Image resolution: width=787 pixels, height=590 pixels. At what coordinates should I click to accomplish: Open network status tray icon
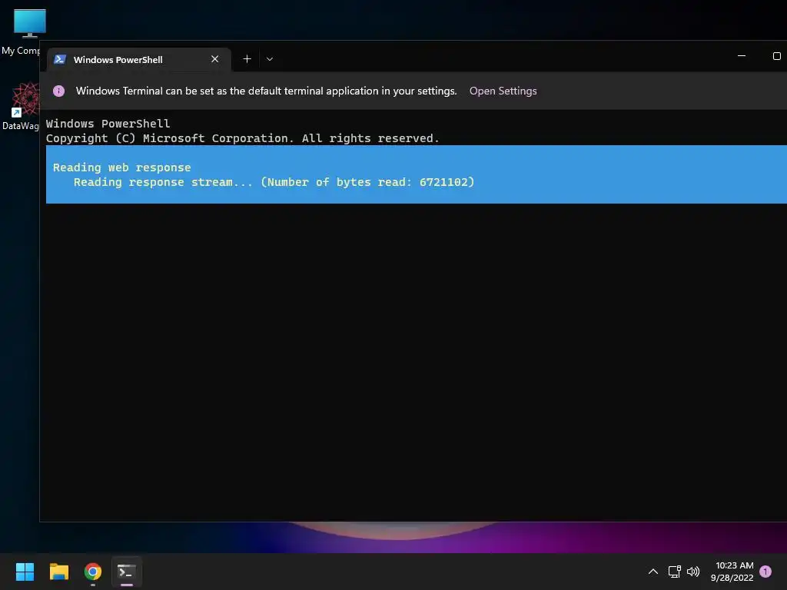[x=674, y=572]
